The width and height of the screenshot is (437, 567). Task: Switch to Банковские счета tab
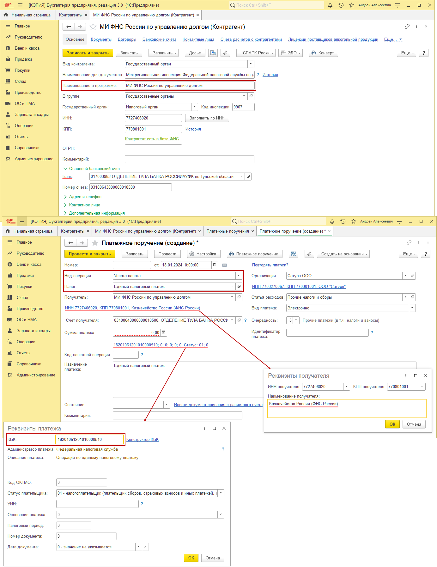(x=159, y=40)
